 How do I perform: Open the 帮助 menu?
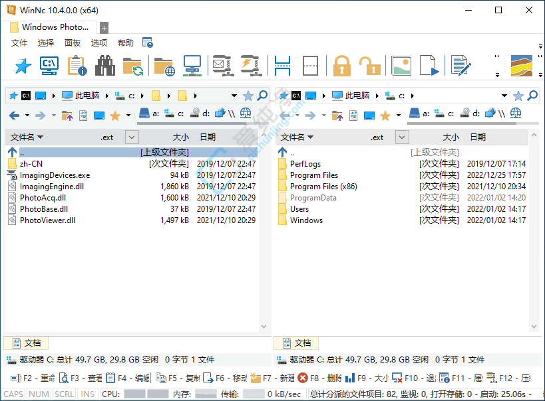[x=126, y=42]
